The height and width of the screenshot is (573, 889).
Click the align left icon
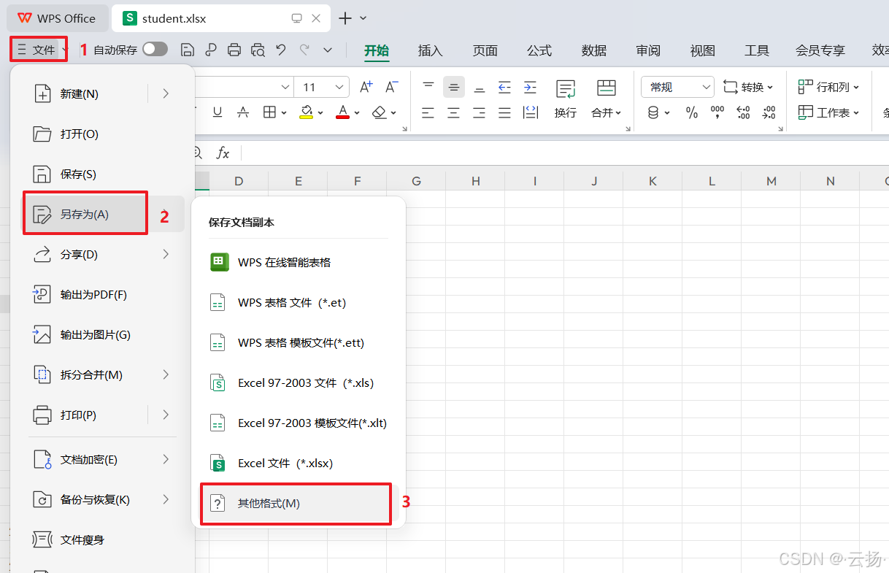pyautogui.click(x=428, y=112)
